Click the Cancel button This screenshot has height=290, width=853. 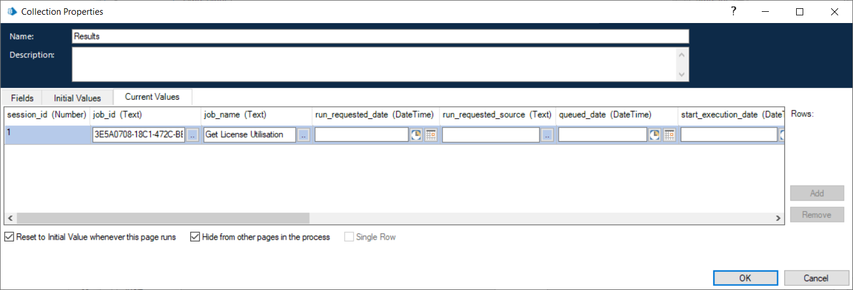(x=816, y=278)
